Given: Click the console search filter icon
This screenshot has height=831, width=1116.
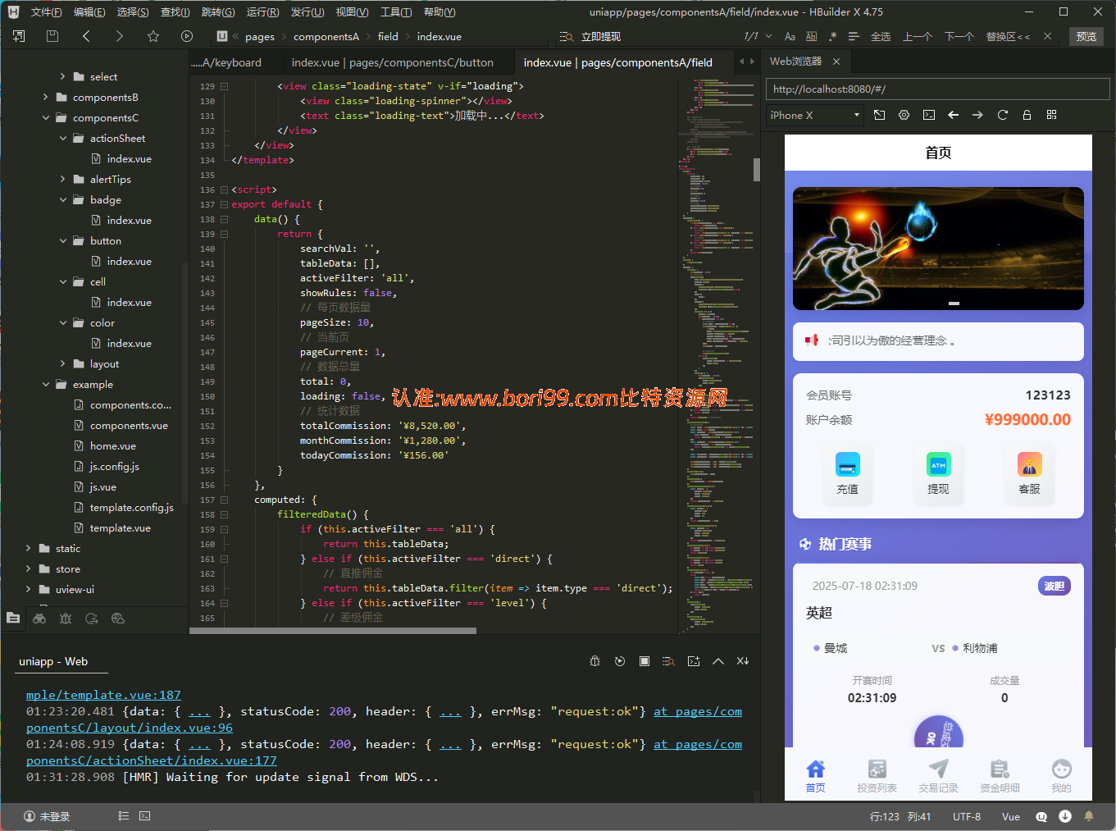Looking at the screenshot, I should 669,661.
